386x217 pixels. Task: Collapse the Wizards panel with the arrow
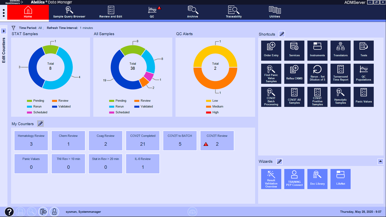(x=381, y=161)
